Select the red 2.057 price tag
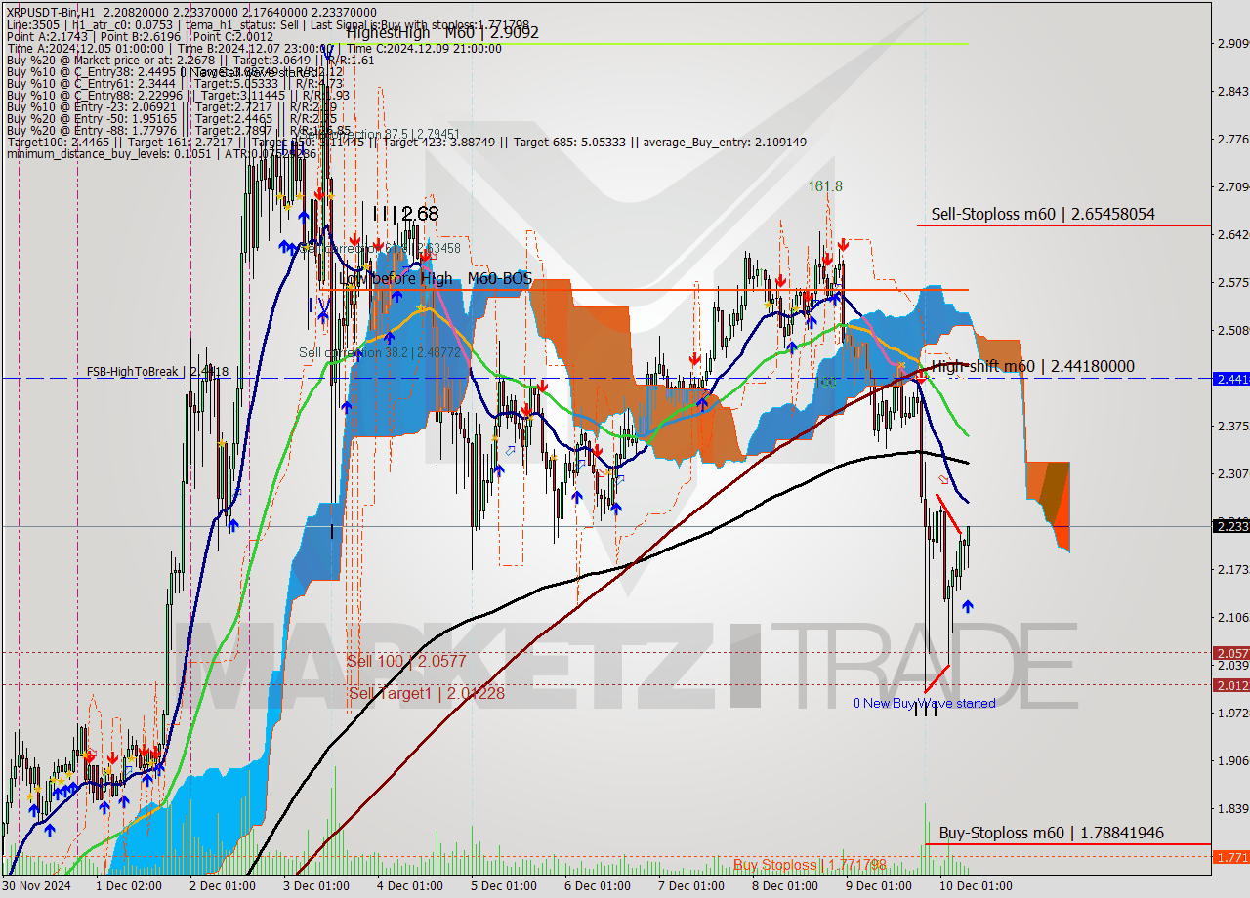The height and width of the screenshot is (898, 1250). [x=1230, y=653]
